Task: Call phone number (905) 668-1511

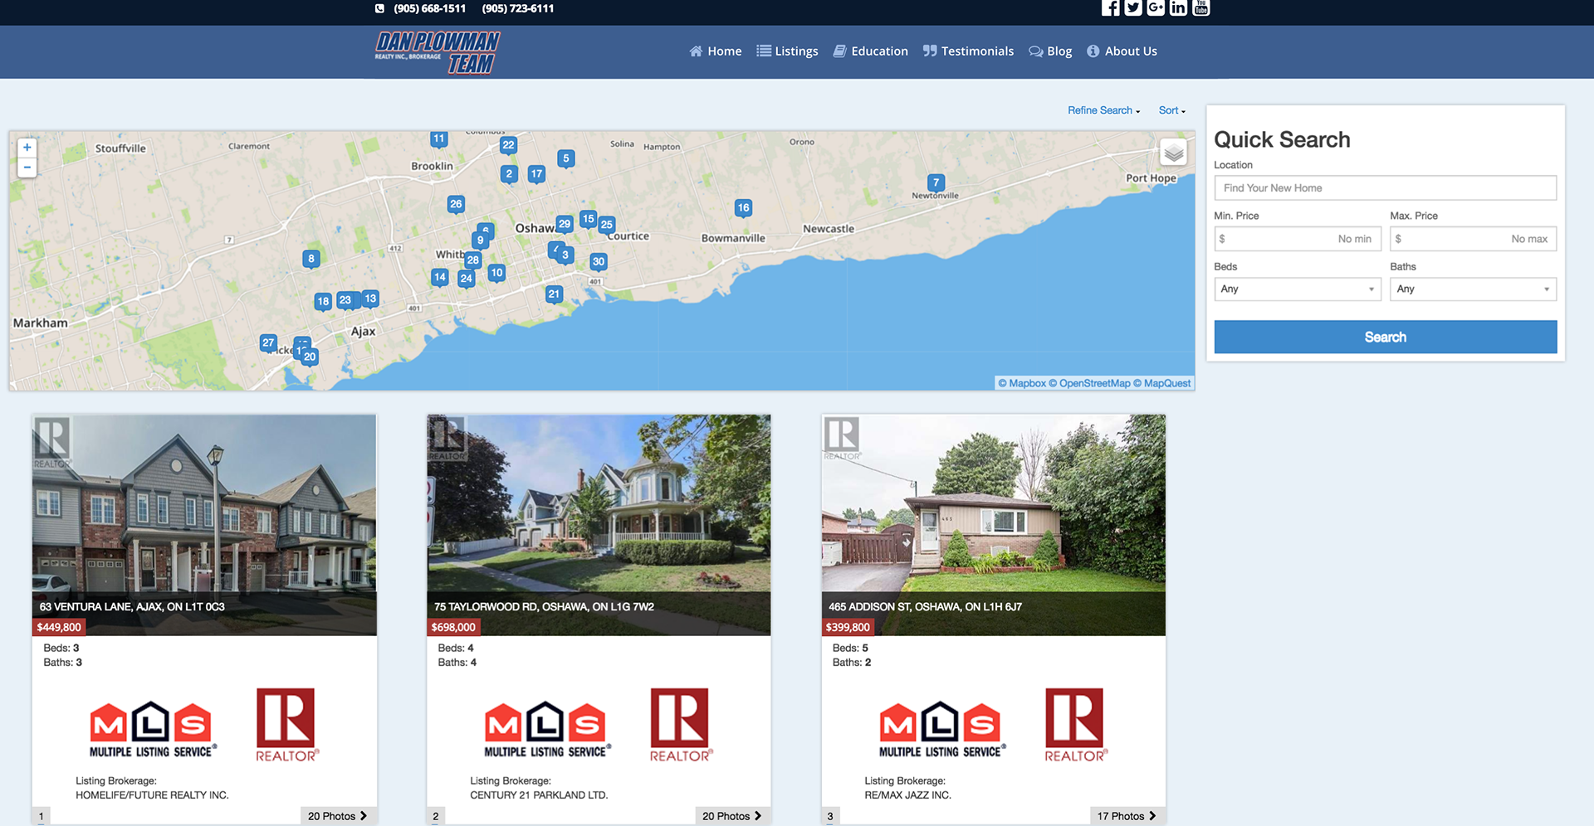Action: (429, 8)
